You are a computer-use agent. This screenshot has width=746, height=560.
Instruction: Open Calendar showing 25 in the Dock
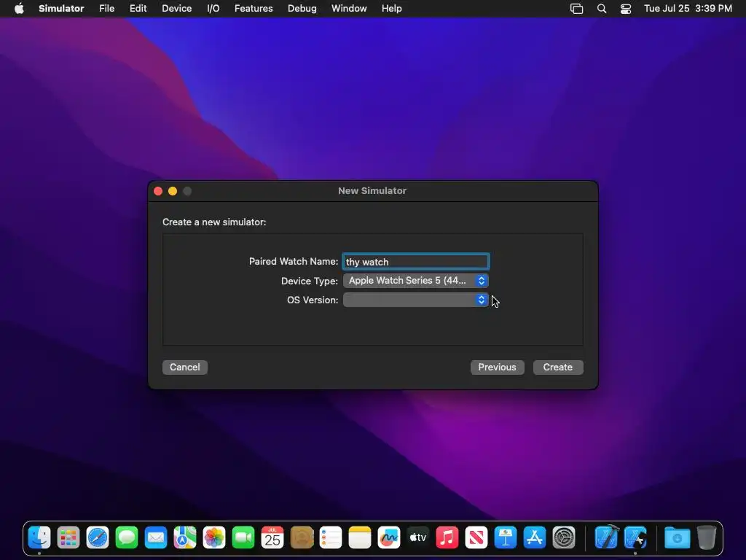point(272,538)
